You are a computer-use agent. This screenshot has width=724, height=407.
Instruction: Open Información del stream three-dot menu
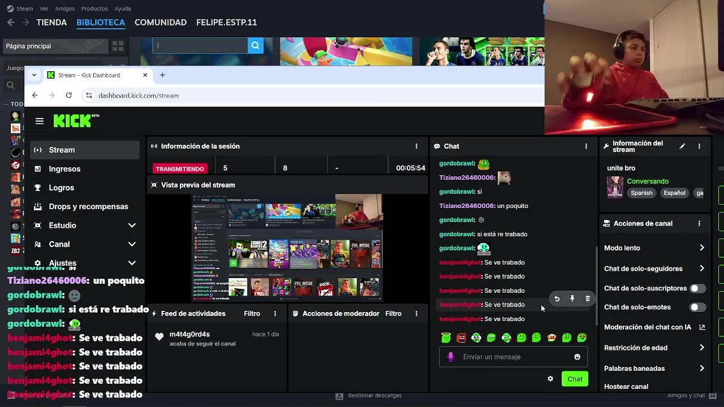click(x=699, y=146)
